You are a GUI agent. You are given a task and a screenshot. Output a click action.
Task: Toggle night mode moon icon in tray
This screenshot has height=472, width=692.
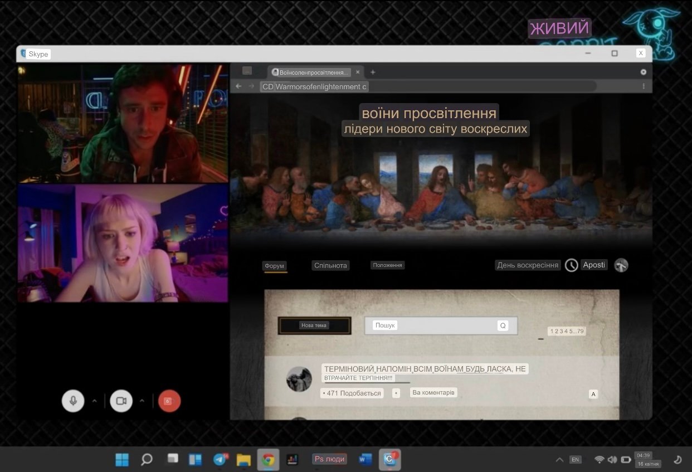(x=678, y=460)
